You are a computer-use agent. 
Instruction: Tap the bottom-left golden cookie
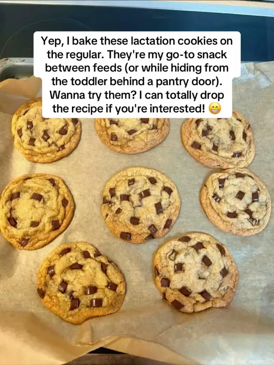[x=81, y=282]
